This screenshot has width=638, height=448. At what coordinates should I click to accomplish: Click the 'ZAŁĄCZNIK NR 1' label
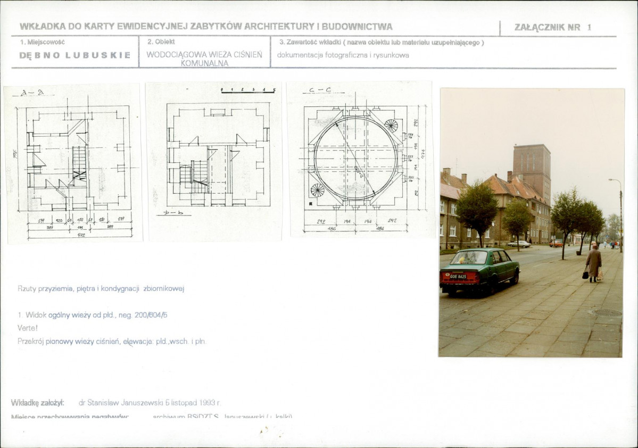(x=552, y=28)
